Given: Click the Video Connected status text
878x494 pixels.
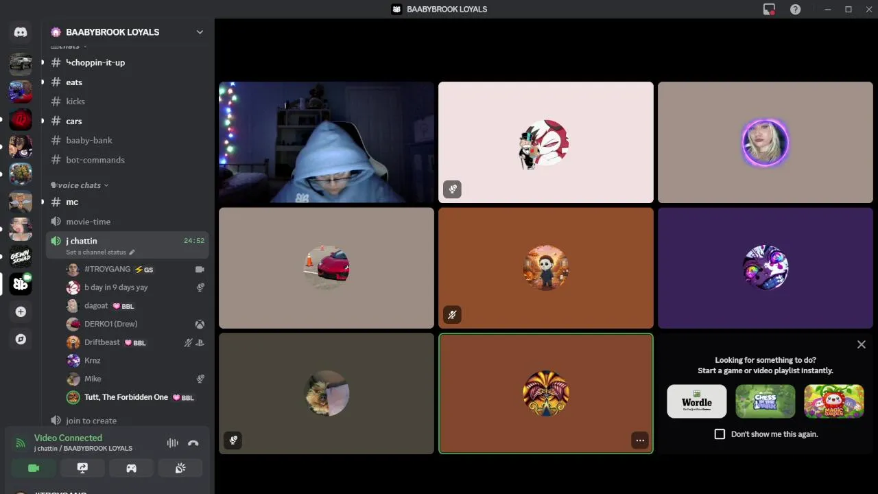Looking at the screenshot, I should coord(68,438).
